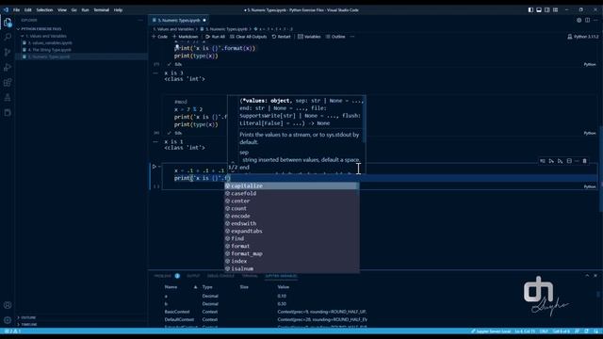This screenshot has height=339, width=603.
Task: Open the Edit menu
Action: point(27,10)
